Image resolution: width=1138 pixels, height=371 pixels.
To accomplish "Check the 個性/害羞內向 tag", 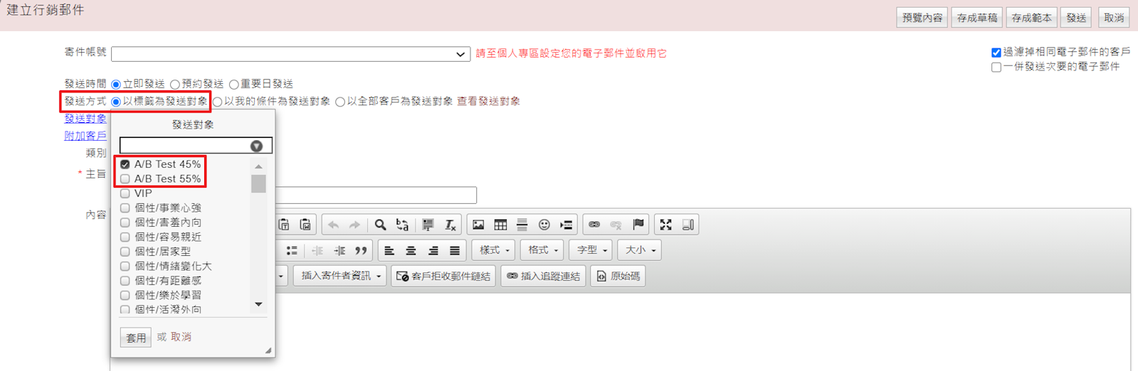I will click(125, 222).
